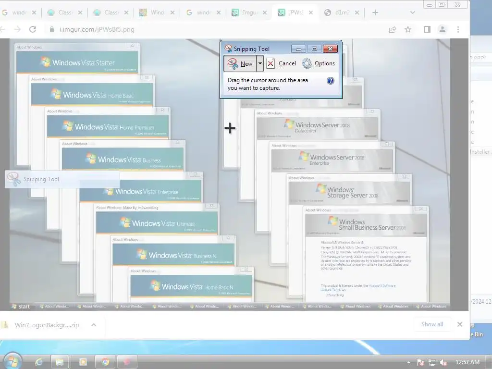
Task: Open the muted volume tray icon
Action: coord(443,362)
